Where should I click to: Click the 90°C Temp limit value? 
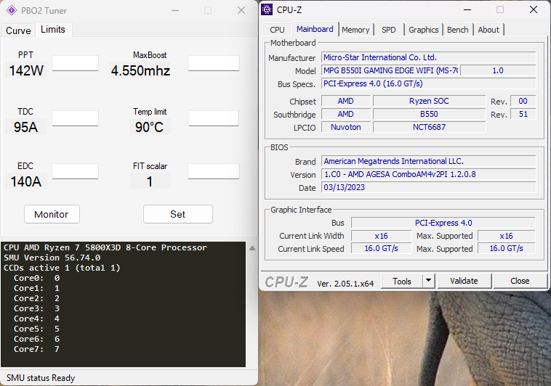point(149,127)
